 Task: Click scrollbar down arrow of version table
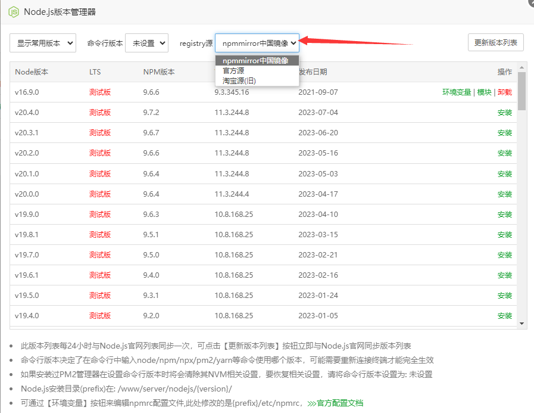521,324
